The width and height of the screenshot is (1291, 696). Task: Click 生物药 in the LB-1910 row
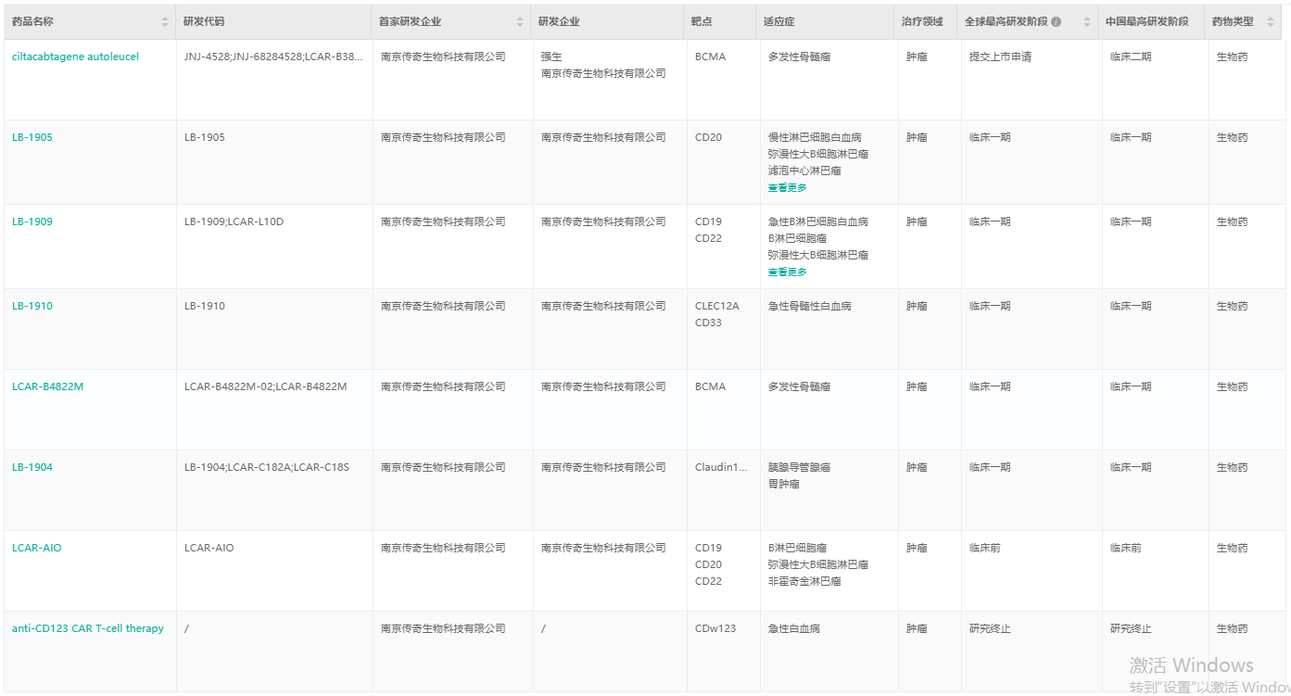tap(1233, 306)
